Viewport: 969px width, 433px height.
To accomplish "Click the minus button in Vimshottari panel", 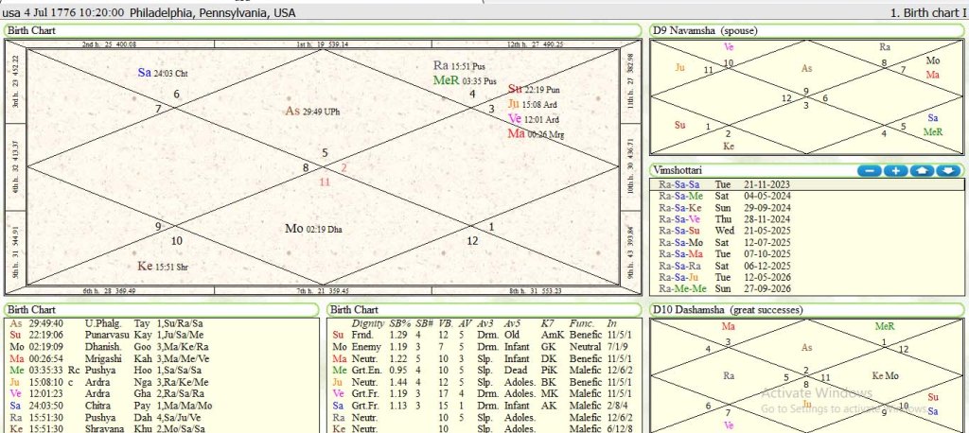I will pyautogui.click(x=870, y=170).
